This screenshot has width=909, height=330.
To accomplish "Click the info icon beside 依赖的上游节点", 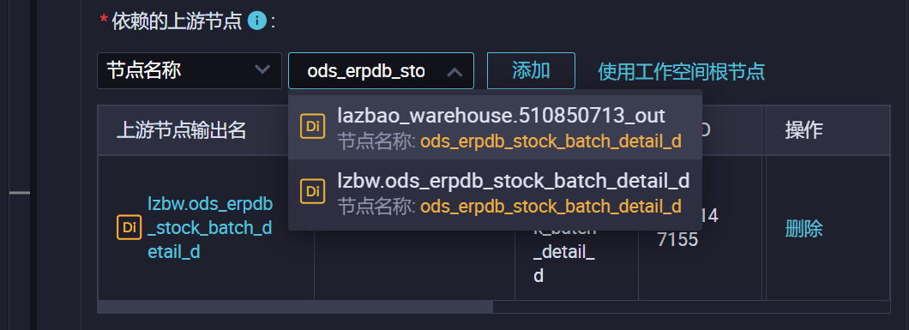I will pos(256,21).
